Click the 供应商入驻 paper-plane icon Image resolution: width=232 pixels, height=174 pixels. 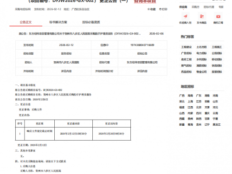point(185,16)
